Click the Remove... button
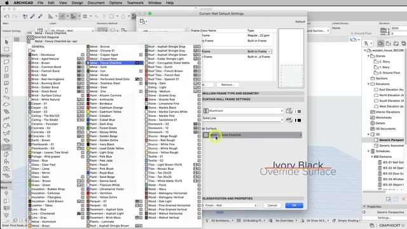407x229 pixels. (x=228, y=85)
